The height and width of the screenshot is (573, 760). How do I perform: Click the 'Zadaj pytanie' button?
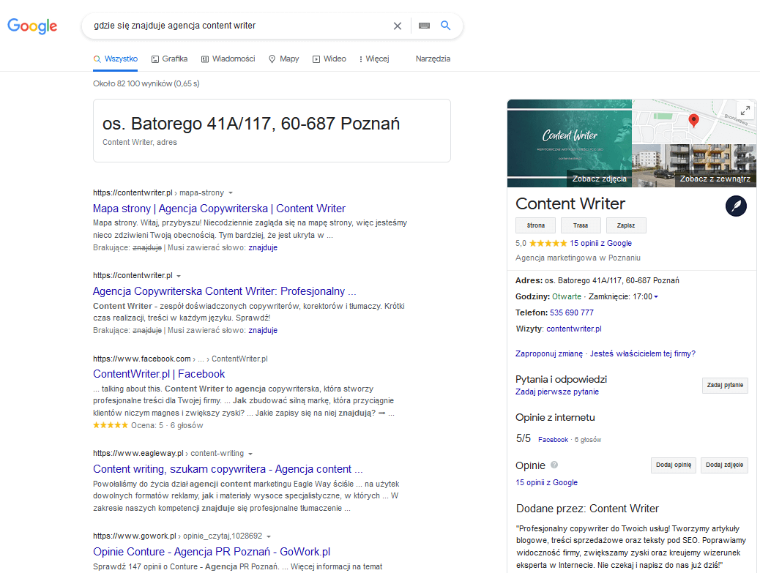(x=725, y=385)
